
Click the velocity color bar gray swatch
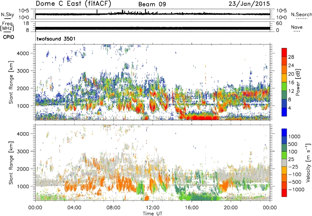point(284,163)
